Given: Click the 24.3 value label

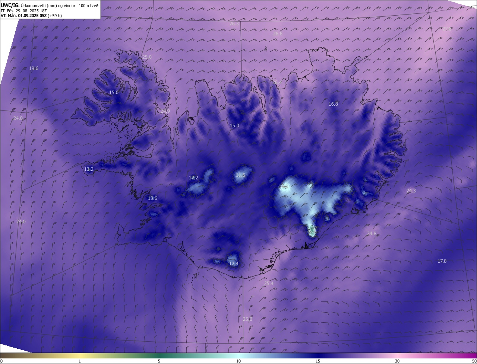Looking at the screenshot, I should pos(411,191).
